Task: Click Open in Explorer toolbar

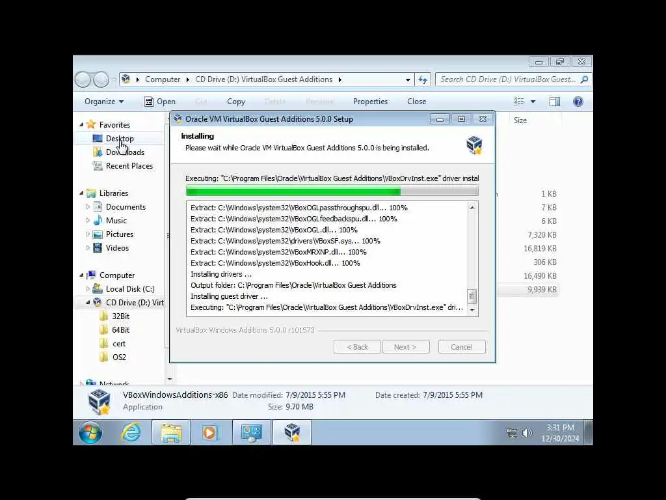Action: (160, 101)
